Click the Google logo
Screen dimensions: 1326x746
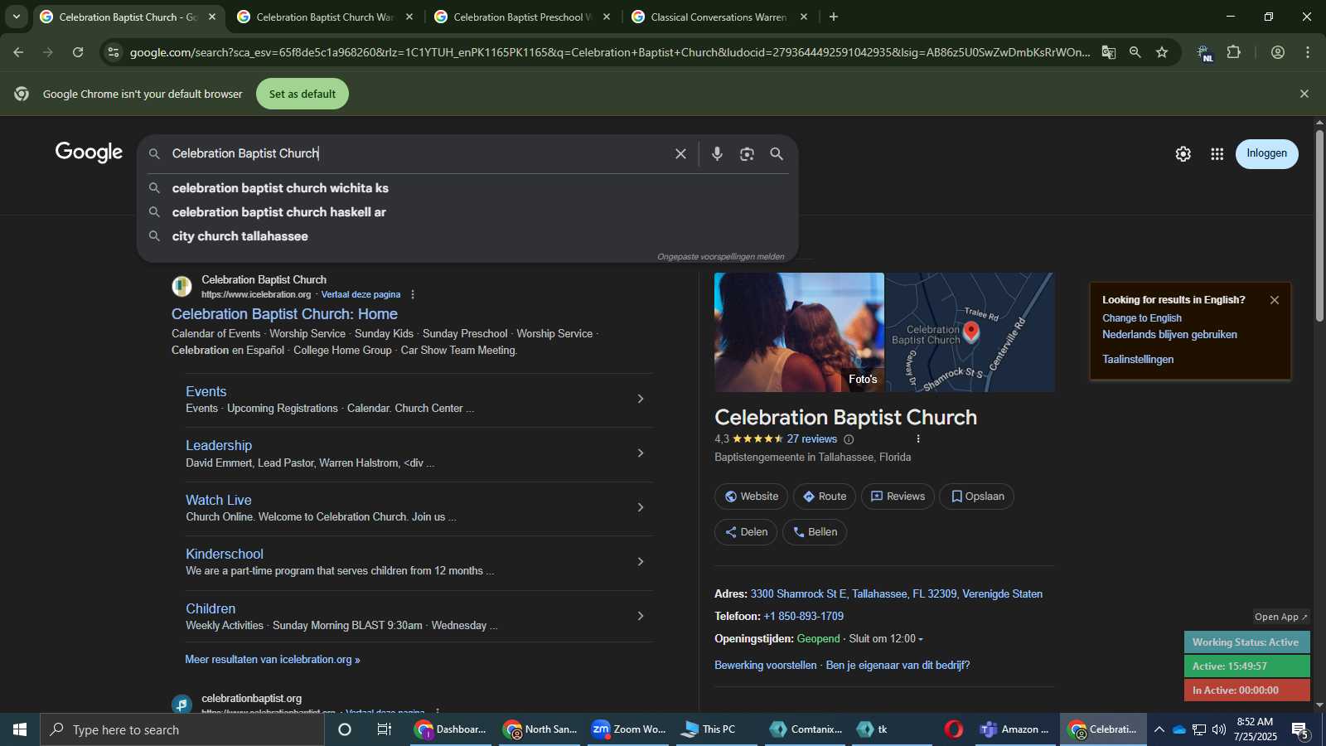pyautogui.click(x=90, y=153)
